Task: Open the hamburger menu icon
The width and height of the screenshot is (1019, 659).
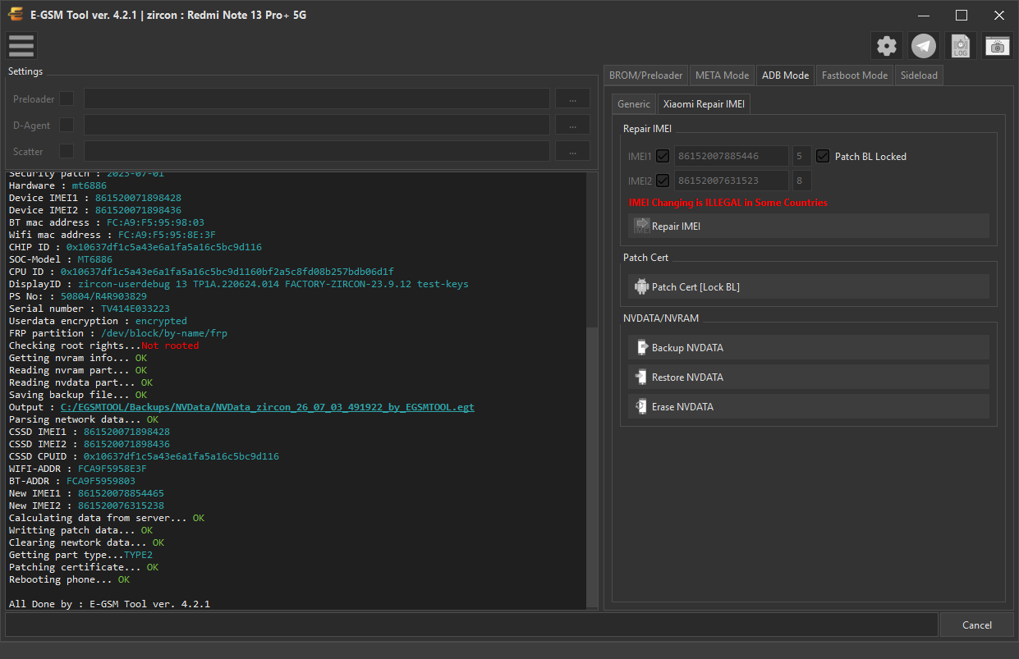Action: point(21,46)
